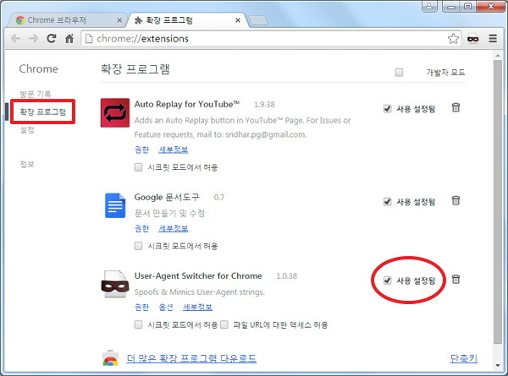This screenshot has width=508, height=376.
Task: Switch to the Chrome 브라우저 tab
Action: [66, 20]
